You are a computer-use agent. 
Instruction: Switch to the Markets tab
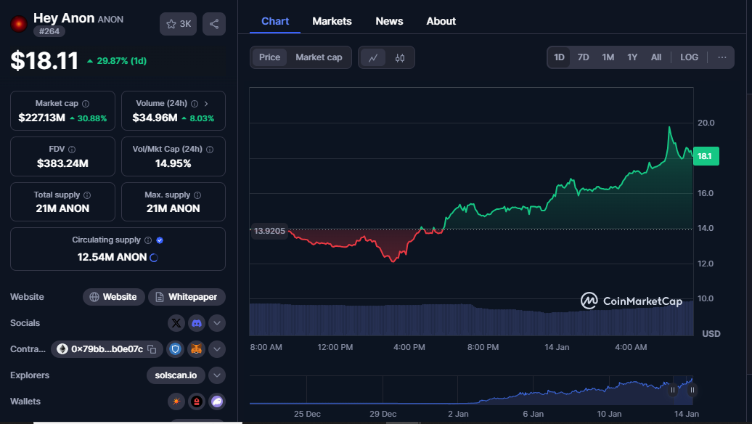[x=332, y=21]
